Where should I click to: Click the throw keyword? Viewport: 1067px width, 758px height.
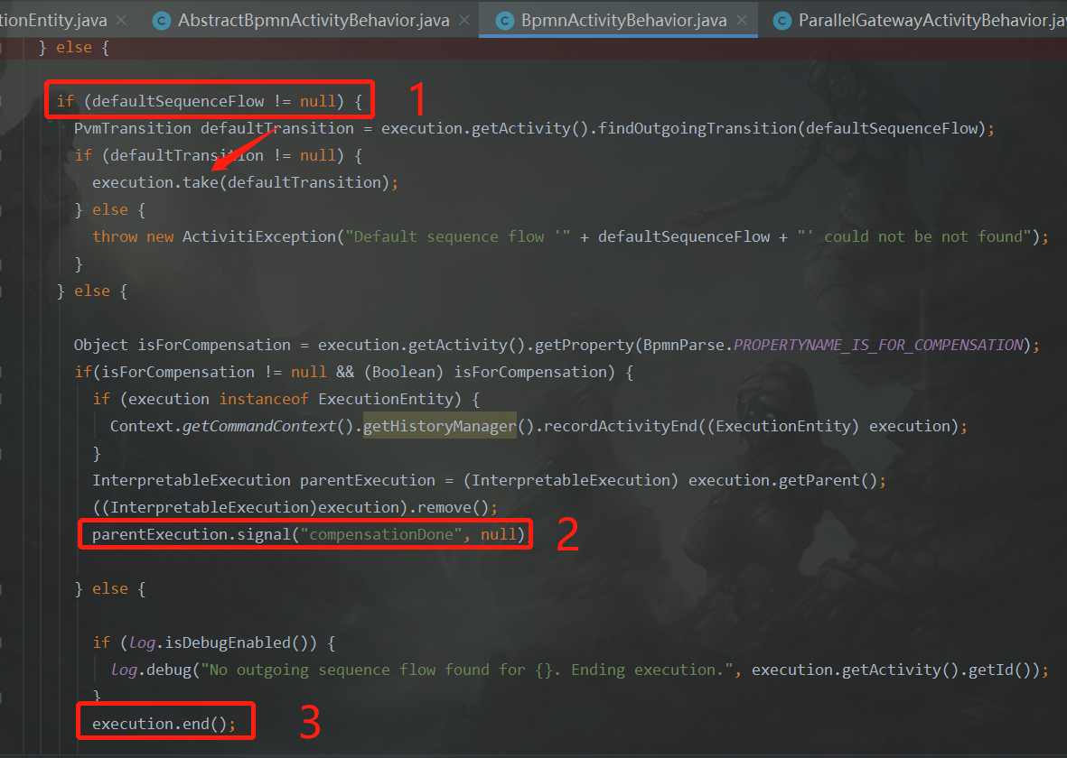click(x=115, y=236)
